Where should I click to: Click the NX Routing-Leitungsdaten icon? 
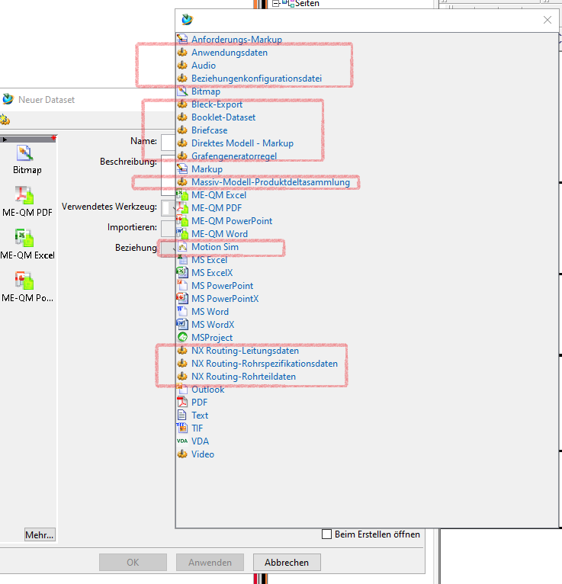182,351
